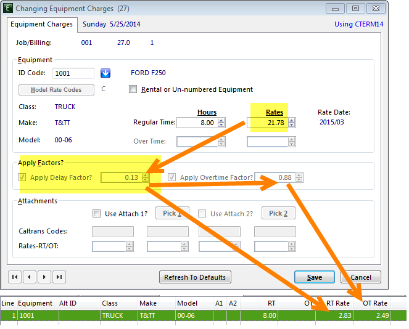Go to next record navigation button
Screen dimensions: 409x329
coord(44,277)
